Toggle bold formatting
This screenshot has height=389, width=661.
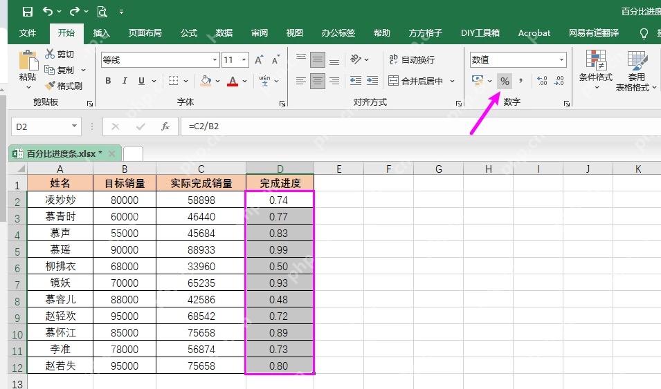pos(109,81)
